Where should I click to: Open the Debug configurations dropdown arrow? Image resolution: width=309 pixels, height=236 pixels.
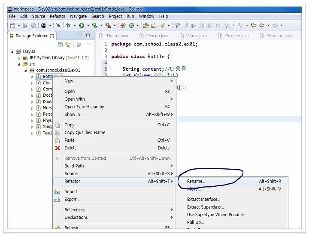click(75, 25)
